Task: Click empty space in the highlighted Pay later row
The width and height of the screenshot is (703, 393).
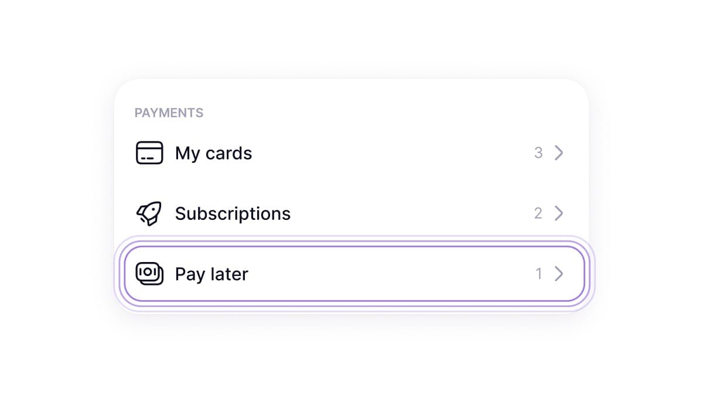Action: click(x=387, y=274)
